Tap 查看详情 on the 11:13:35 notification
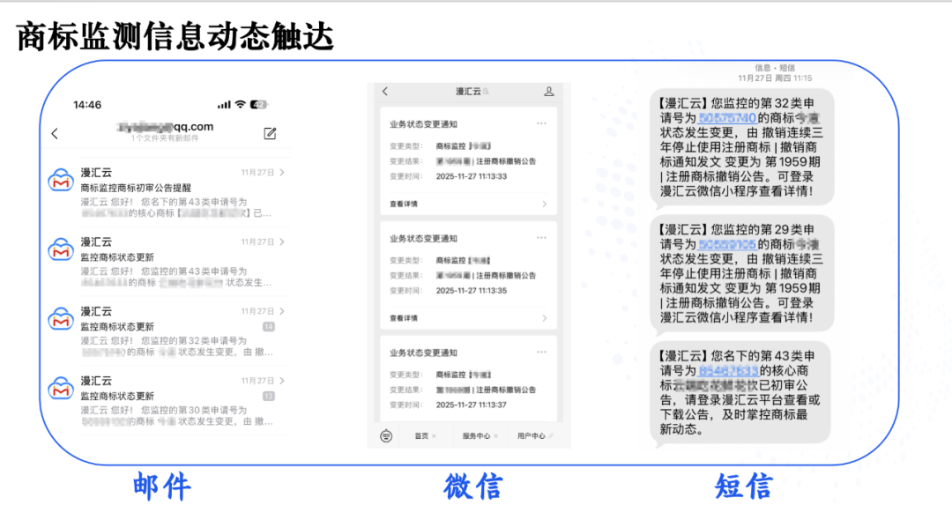This screenshot has height=520, width=952. [x=404, y=318]
